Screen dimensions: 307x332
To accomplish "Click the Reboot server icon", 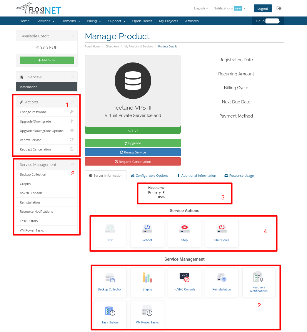I will (147, 229).
